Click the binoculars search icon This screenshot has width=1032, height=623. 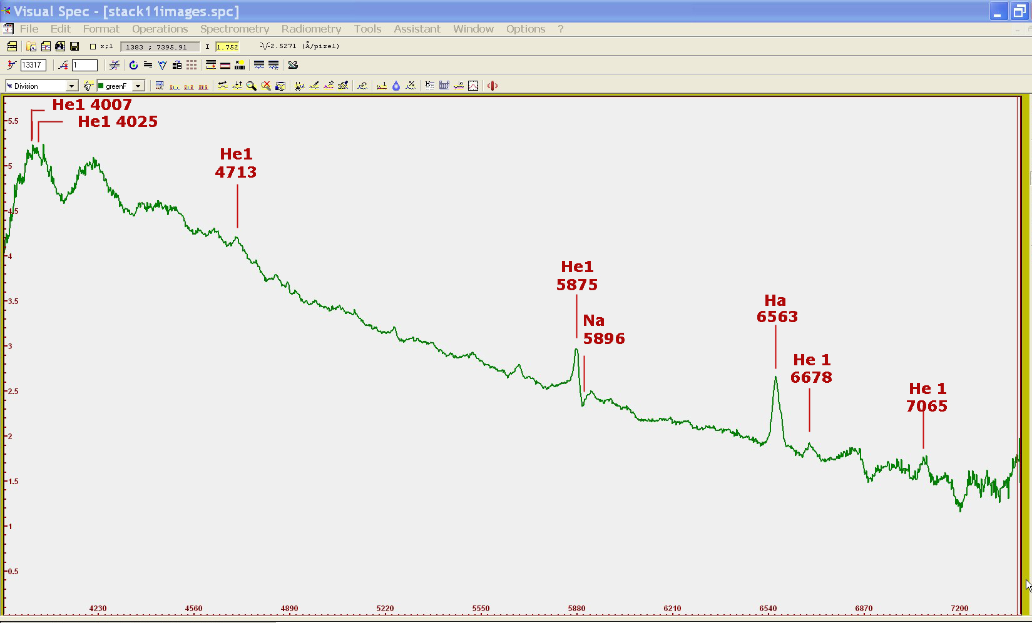60,46
